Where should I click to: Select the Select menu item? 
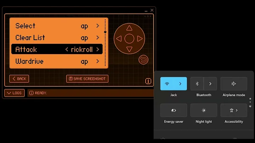[x=57, y=26]
